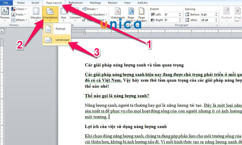The image size is (242, 145).
Task: Expand the theme Fonts dropdown
Action: (x=19, y=15)
